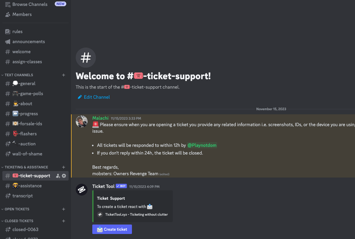Collapse the TICKETING & ASSISTANCE category

tap(25, 167)
